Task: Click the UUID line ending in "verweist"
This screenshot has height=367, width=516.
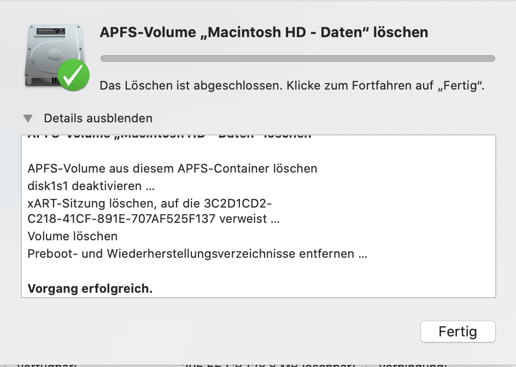Action: [153, 220]
